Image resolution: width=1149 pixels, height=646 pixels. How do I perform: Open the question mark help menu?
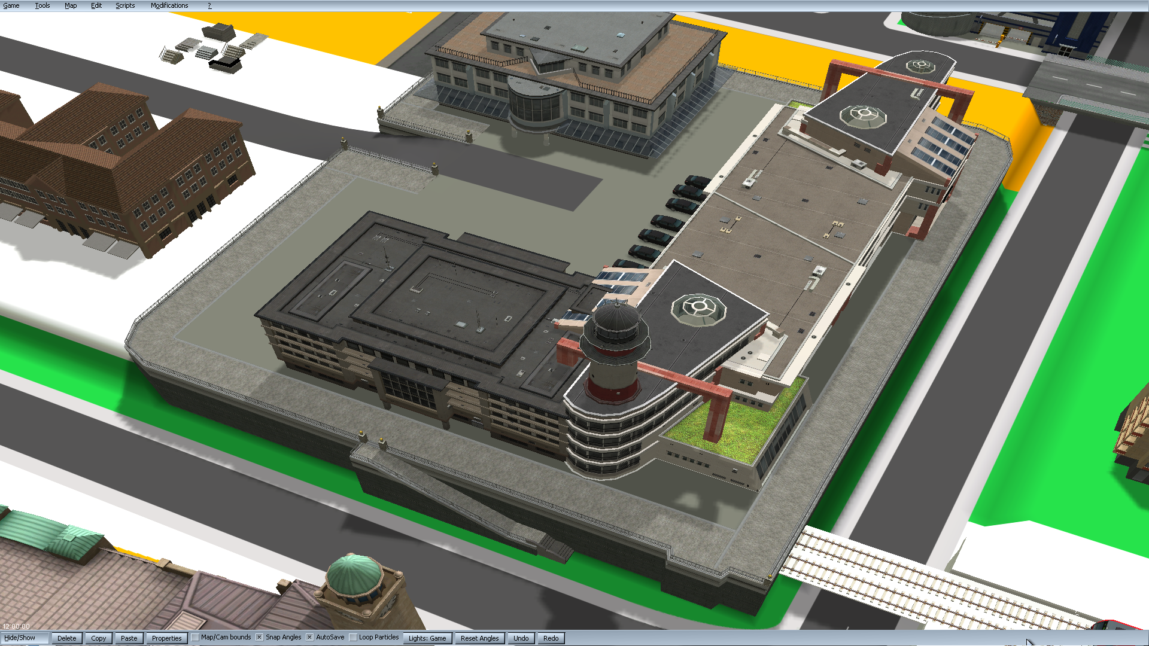(x=209, y=5)
